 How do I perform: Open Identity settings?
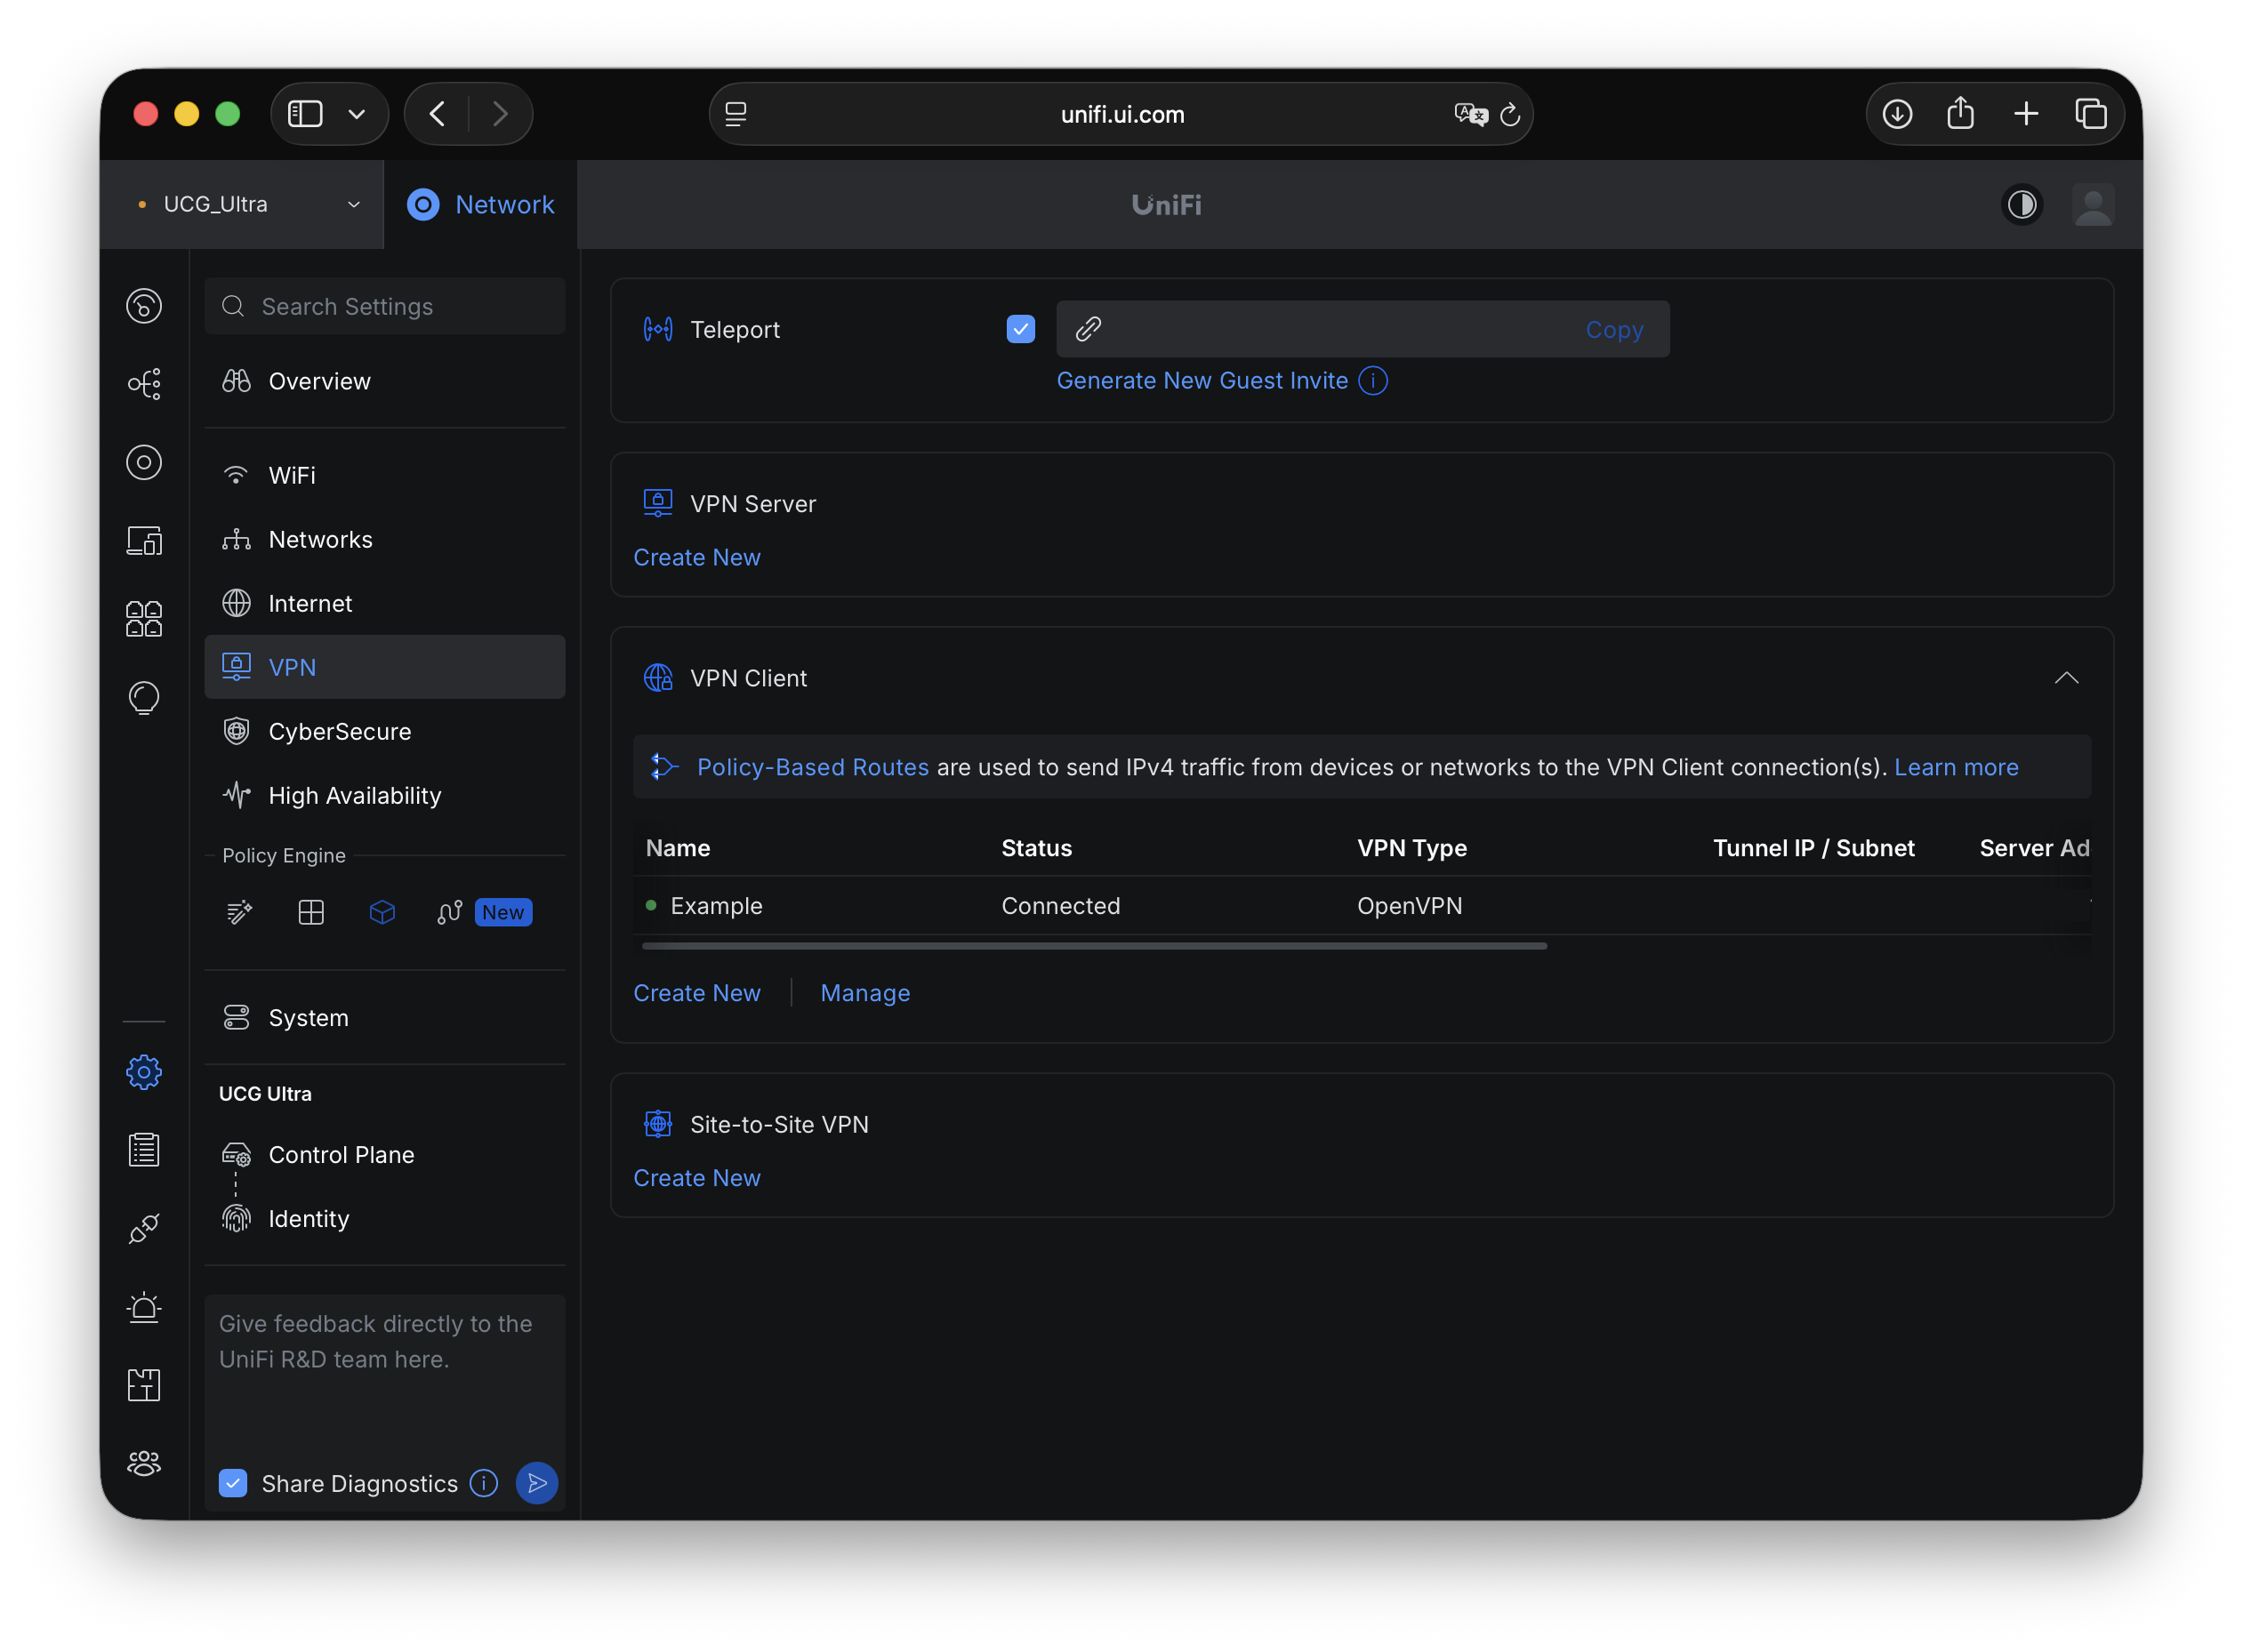coord(385,1218)
